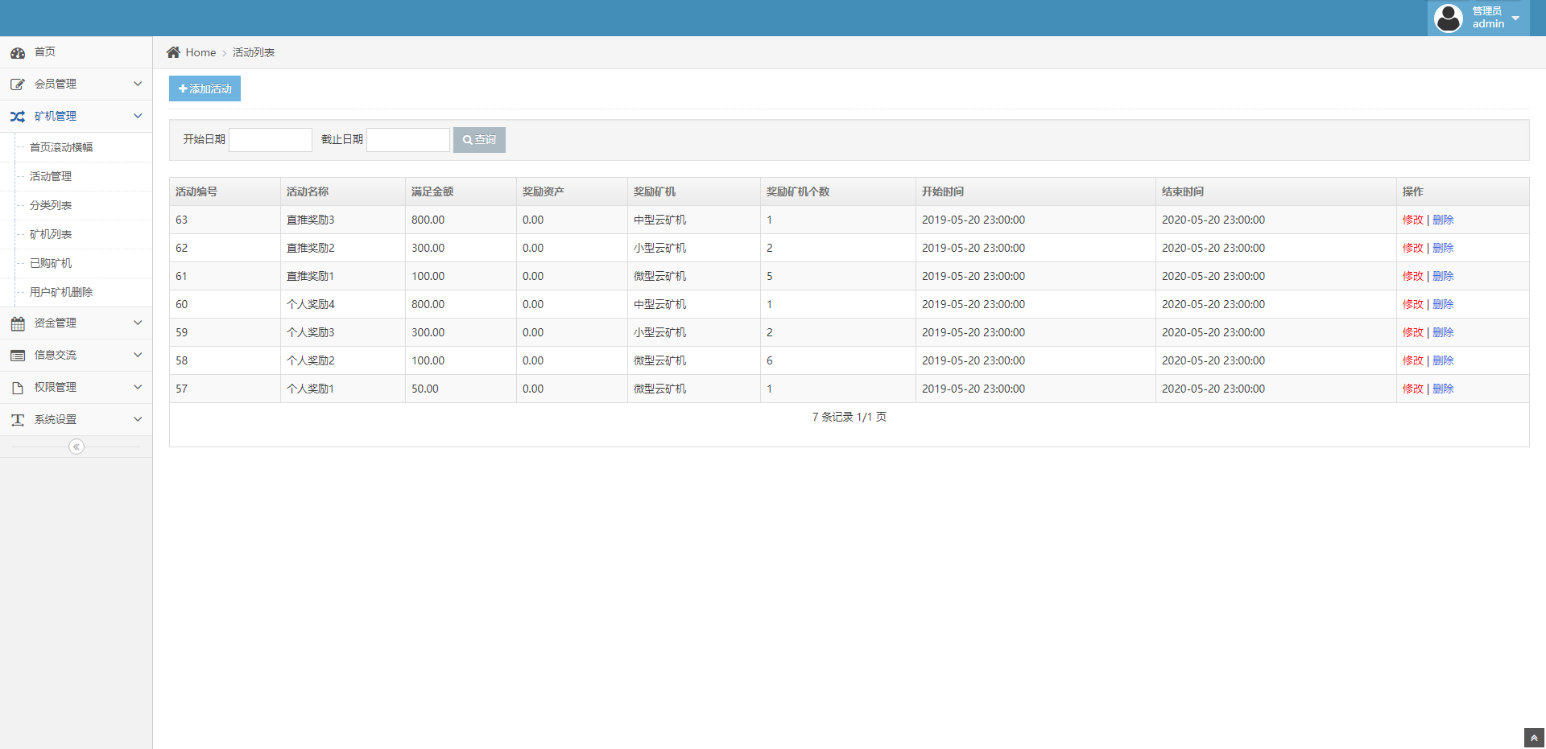
Task: Open 矿机列表 in the sidebar submenu
Action: coord(51,234)
